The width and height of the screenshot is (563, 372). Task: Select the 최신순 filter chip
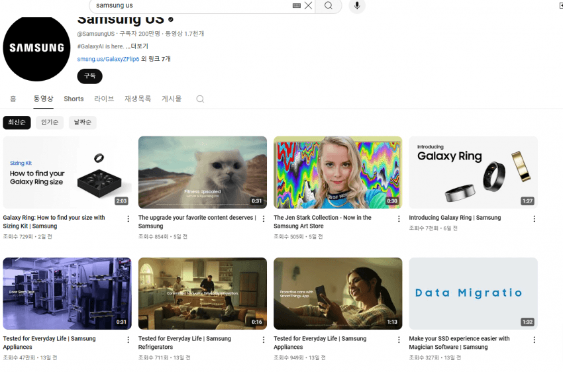click(17, 122)
